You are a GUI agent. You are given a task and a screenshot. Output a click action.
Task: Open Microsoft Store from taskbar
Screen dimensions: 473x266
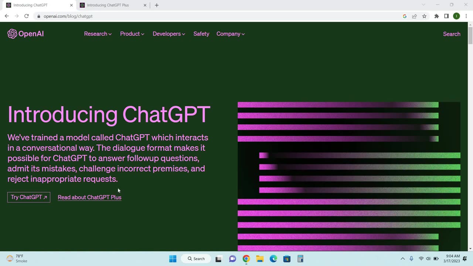287,259
